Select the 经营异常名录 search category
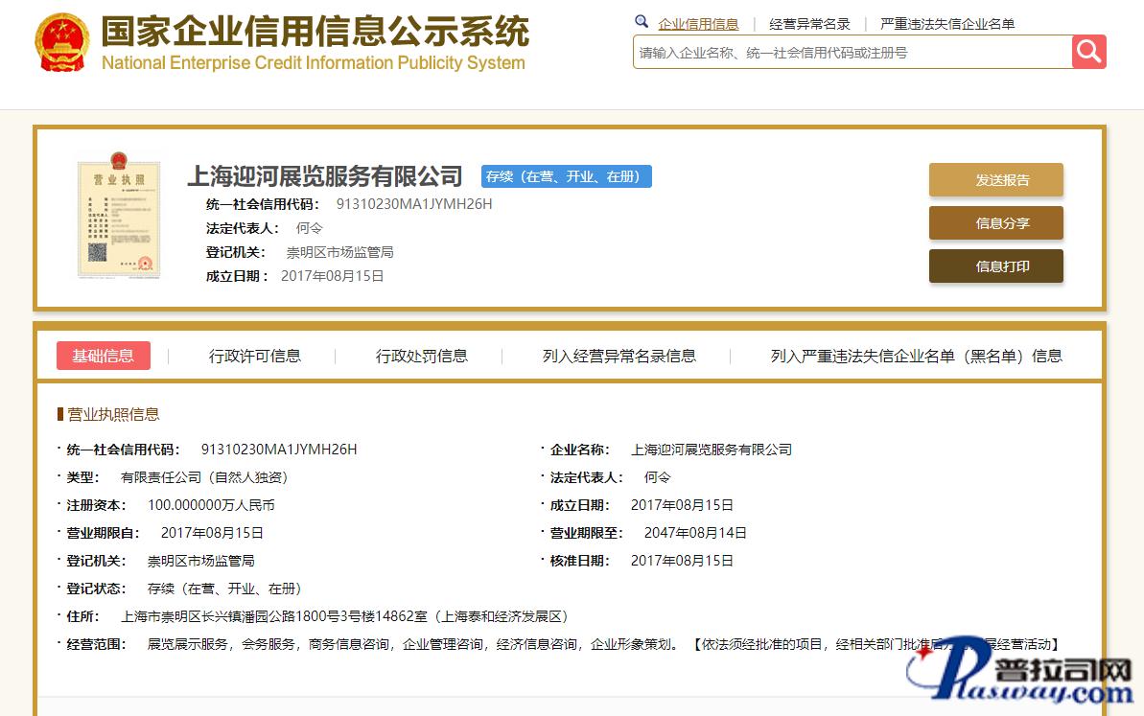This screenshot has width=1144, height=716. pyautogui.click(x=809, y=24)
